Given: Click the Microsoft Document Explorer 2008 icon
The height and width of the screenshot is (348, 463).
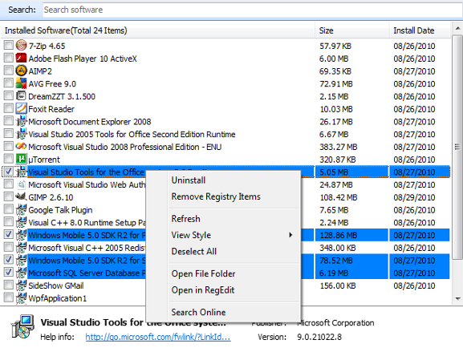Looking at the screenshot, I should 21,121.
